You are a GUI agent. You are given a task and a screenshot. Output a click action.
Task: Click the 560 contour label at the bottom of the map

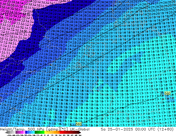point(79,124)
